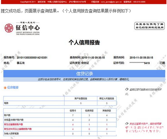Click the red 发生过逾期的账户数 row label
The height and width of the screenshot is (139, 167).
[x=13, y=125]
